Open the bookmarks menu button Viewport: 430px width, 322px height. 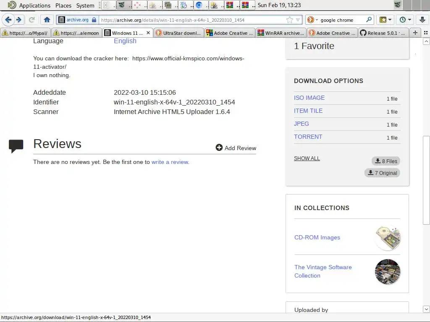(x=385, y=20)
